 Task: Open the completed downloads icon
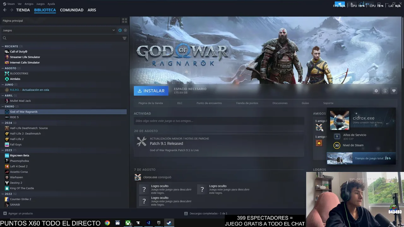[186, 213]
